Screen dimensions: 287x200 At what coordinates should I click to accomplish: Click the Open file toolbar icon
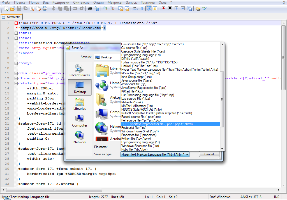coord(12,8)
